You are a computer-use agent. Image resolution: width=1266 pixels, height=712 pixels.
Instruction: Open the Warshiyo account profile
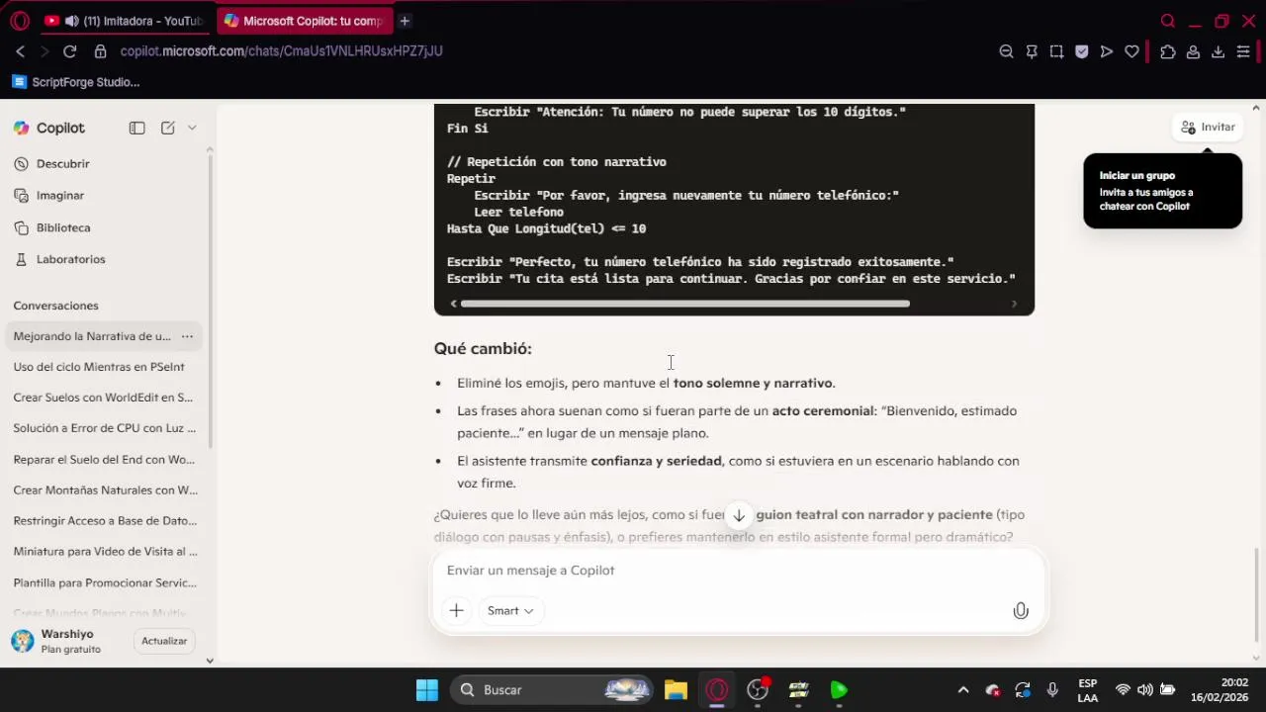55,641
